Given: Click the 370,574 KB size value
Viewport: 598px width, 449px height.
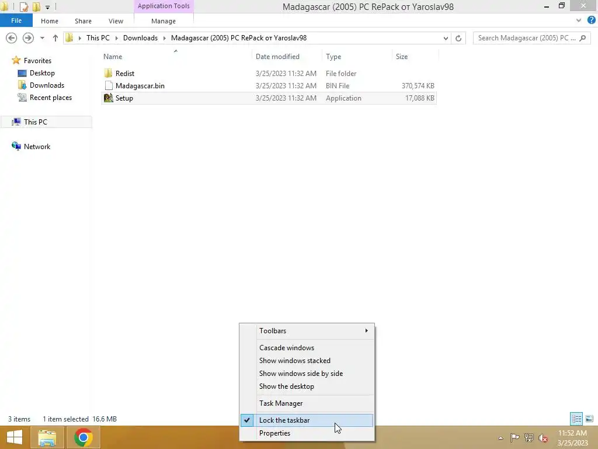Looking at the screenshot, I should pyautogui.click(x=418, y=85).
